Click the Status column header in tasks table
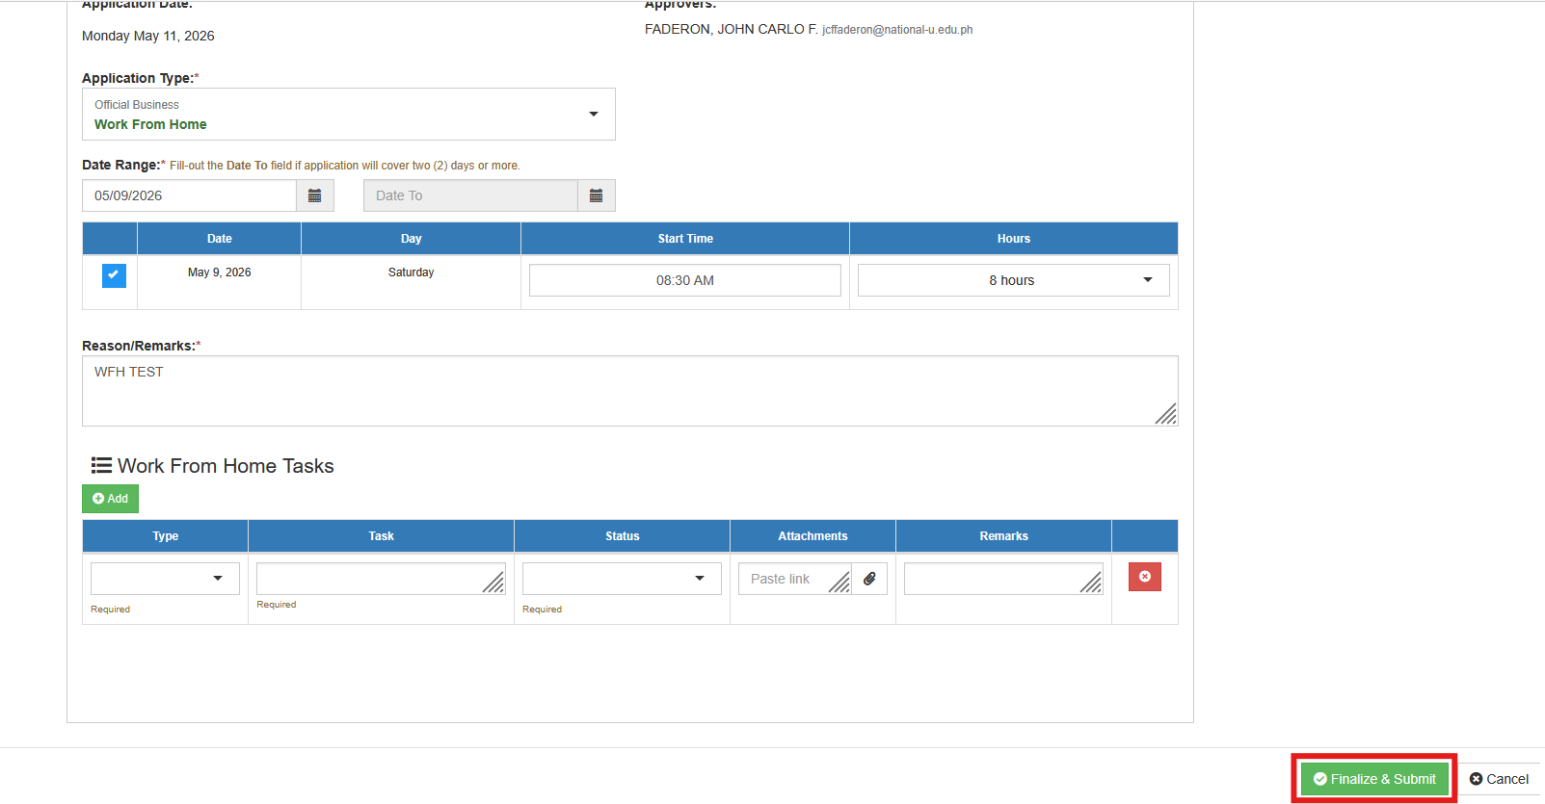The image size is (1545, 804). pyautogui.click(x=623, y=536)
